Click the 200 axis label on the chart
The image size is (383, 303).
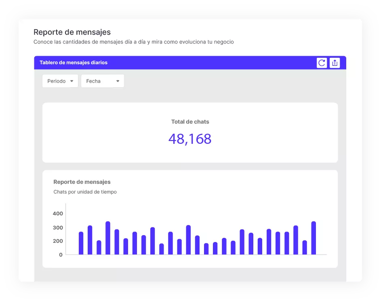tap(58, 241)
